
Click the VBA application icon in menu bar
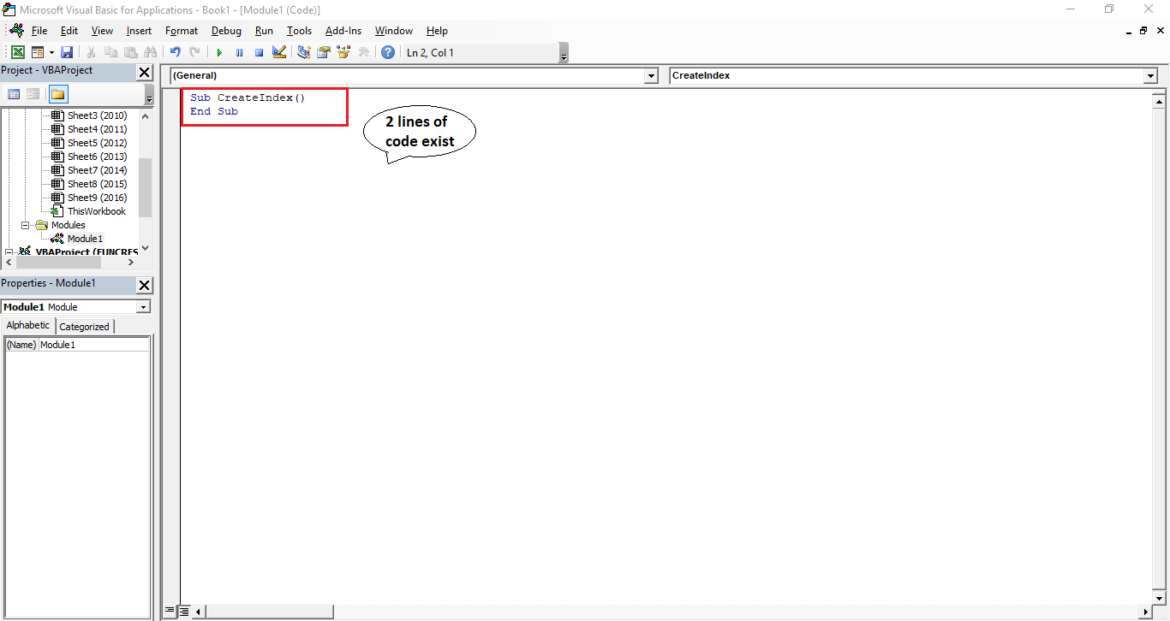coord(16,31)
